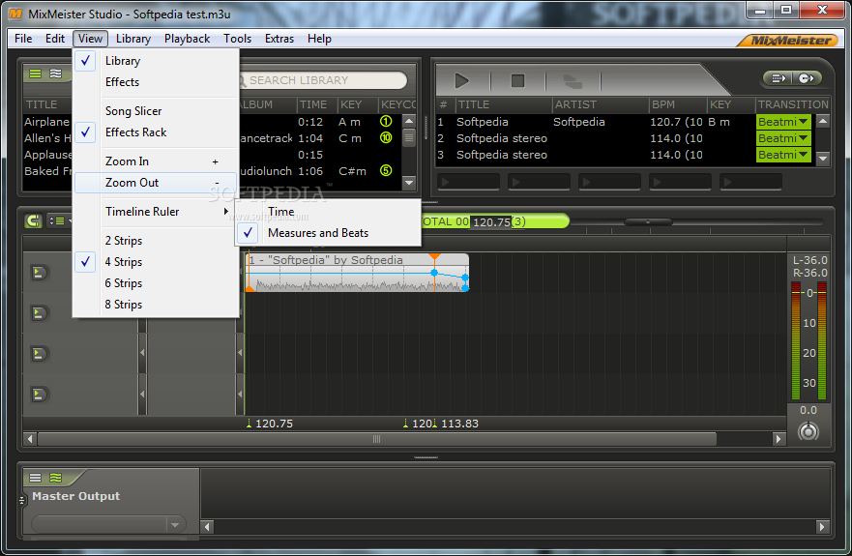Click the master volume knob below meter
852x556 pixels.
(x=808, y=431)
